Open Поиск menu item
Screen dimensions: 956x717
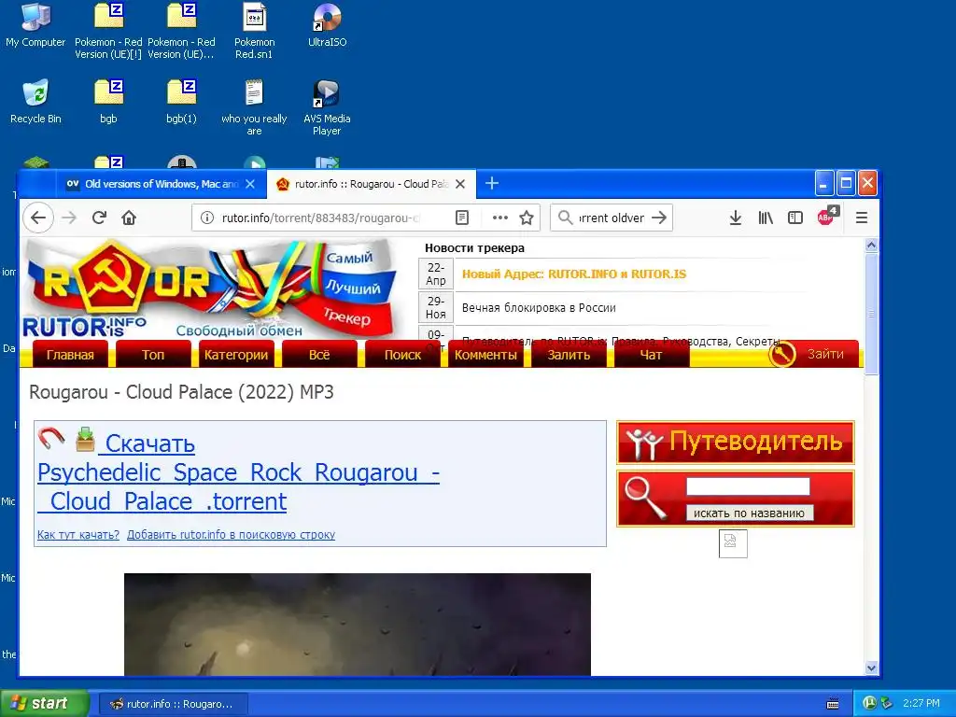point(402,354)
